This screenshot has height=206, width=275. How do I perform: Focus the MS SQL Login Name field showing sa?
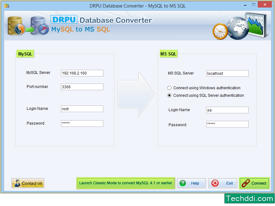(x=227, y=110)
